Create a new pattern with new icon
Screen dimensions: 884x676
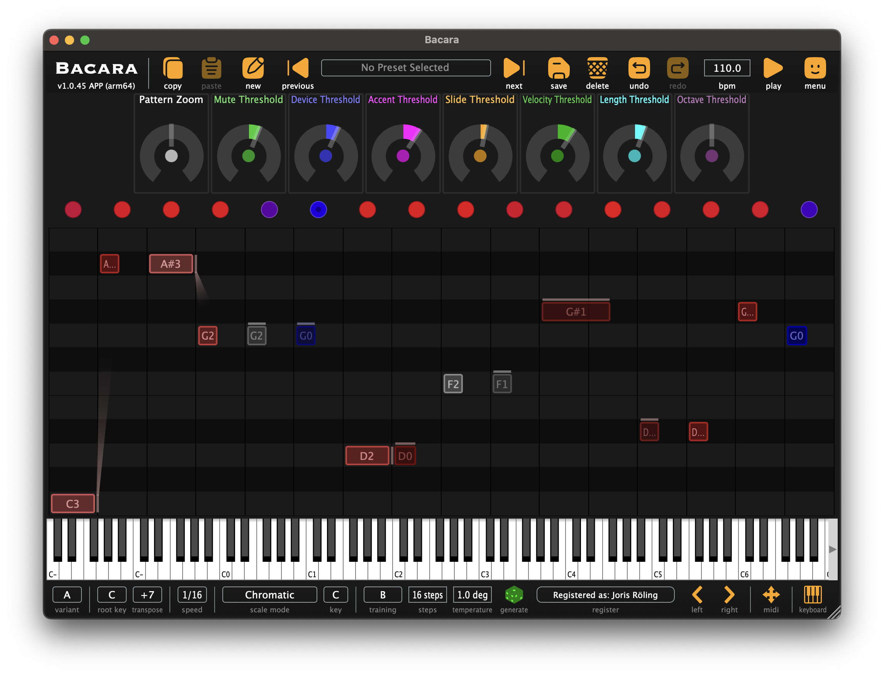[253, 68]
